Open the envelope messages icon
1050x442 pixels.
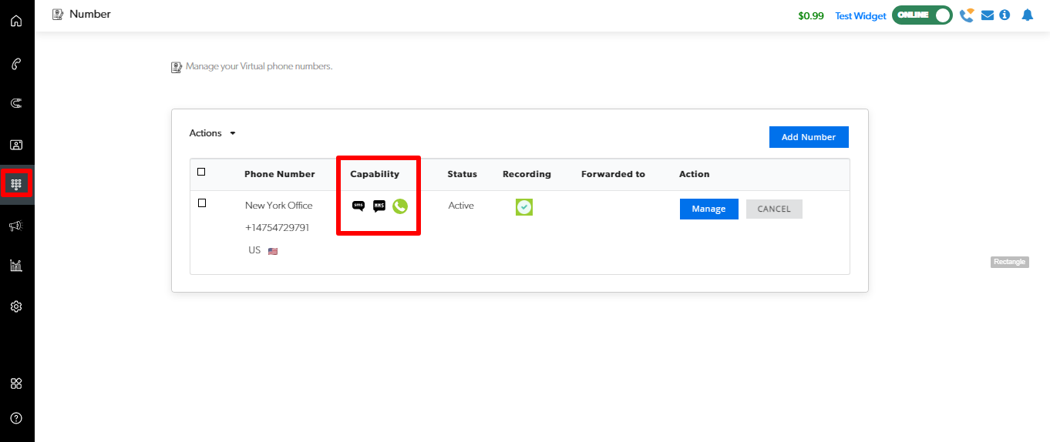(987, 15)
